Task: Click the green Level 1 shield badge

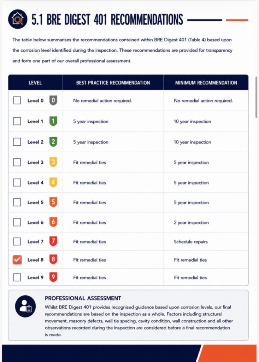Action: [x=53, y=121]
